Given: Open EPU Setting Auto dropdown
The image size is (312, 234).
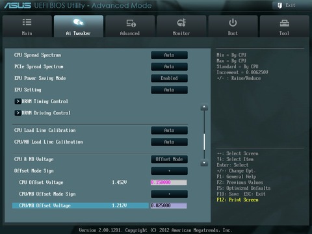Looking at the screenshot, I should click(169, 90).
